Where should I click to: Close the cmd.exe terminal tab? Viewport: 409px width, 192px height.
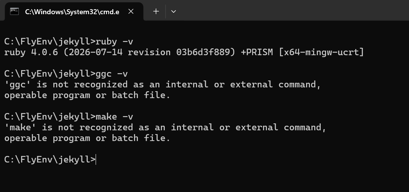[x=131, y=11]
